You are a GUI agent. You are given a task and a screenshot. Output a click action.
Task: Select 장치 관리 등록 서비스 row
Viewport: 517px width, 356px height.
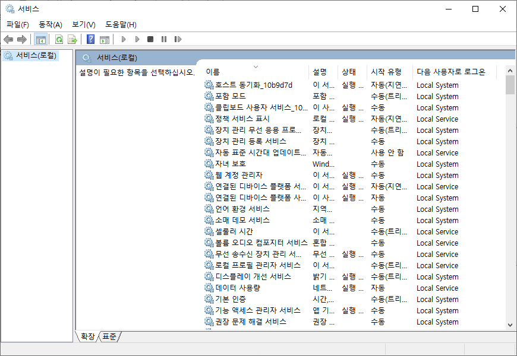(x=350, y=141)
